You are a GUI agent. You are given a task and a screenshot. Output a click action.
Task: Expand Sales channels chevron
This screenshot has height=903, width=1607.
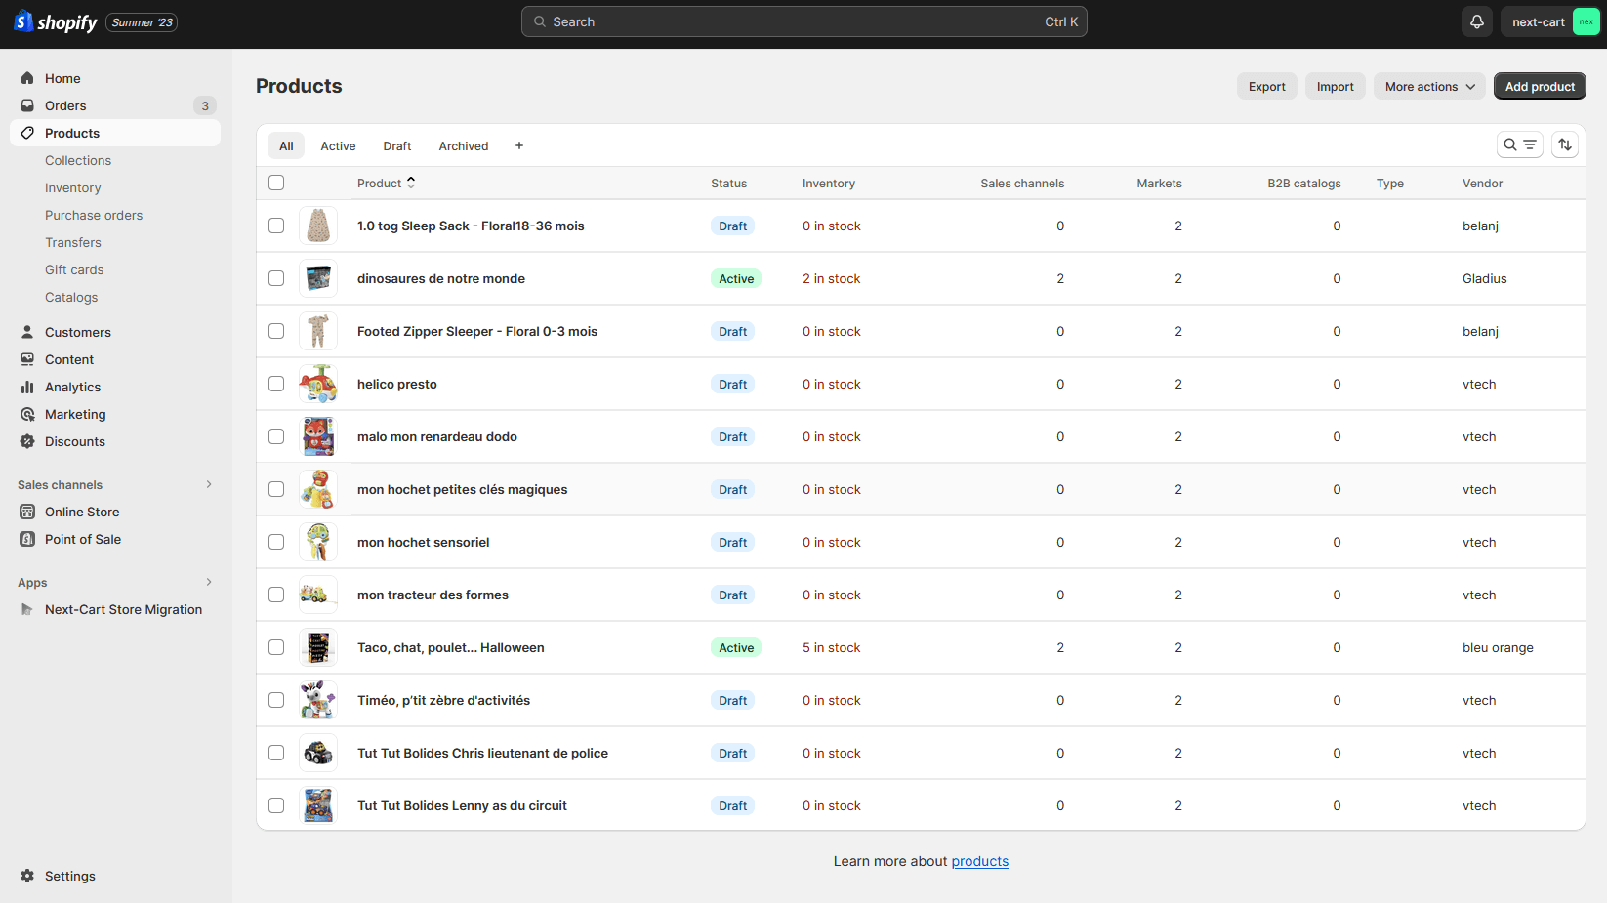(x=209, y=484)
